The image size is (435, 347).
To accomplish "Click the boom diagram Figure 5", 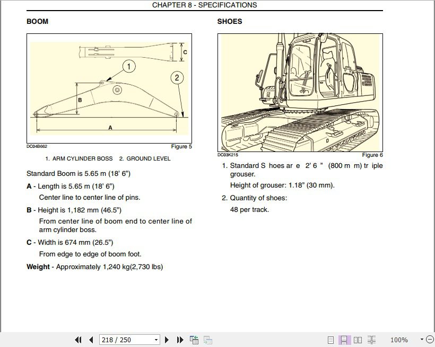I will click(x=109, y=88).
